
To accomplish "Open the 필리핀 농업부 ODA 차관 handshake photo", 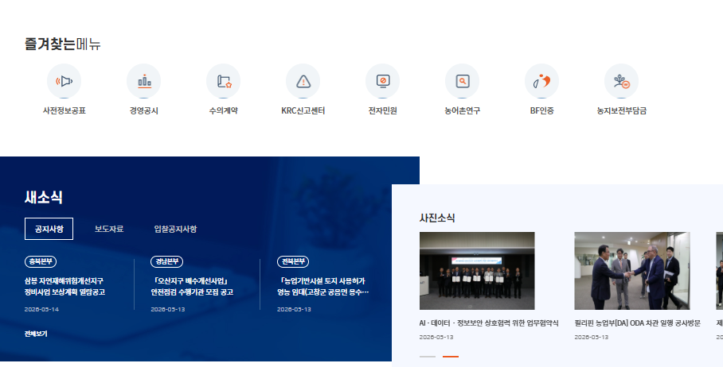I will [632, 271].
